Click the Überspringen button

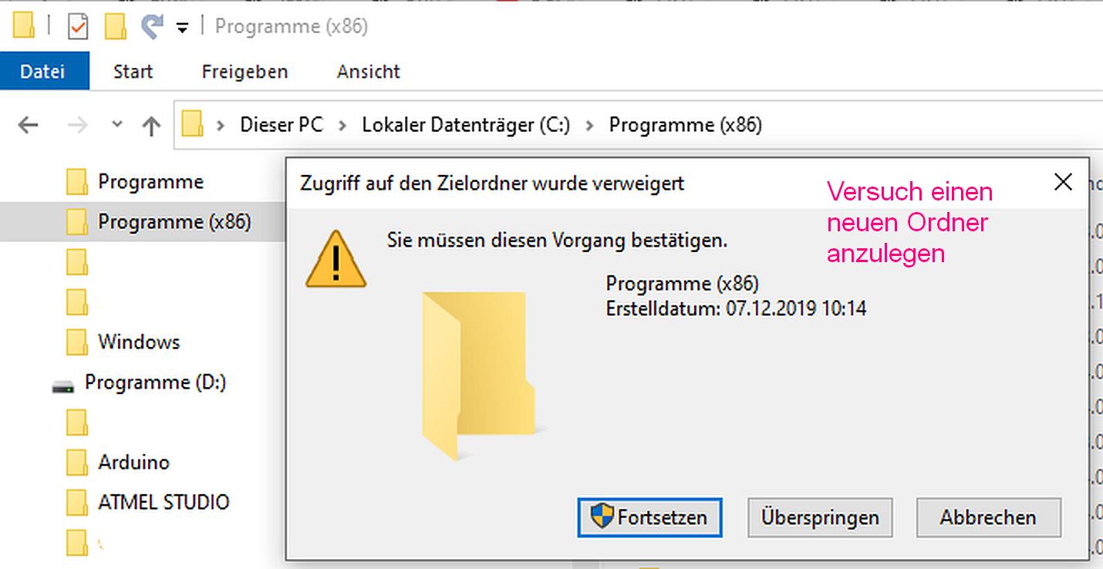pyautogui.click(x=820, y=517)
